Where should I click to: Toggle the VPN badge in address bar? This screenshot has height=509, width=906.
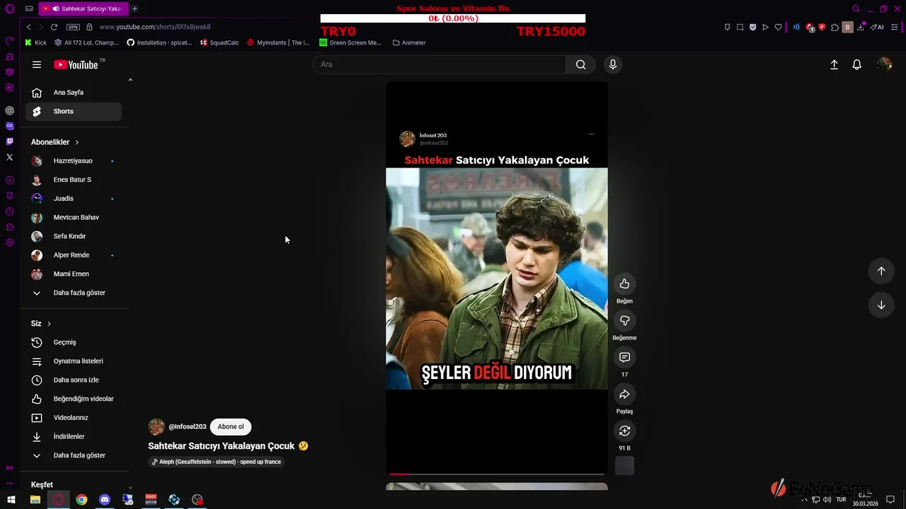pos(73,27)
